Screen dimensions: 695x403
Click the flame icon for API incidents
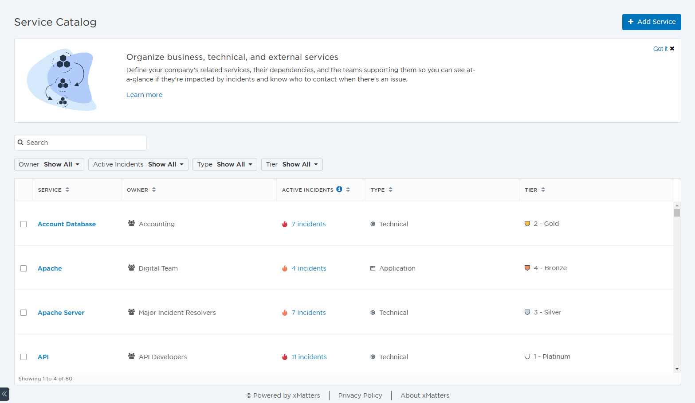tap(285, 357)
